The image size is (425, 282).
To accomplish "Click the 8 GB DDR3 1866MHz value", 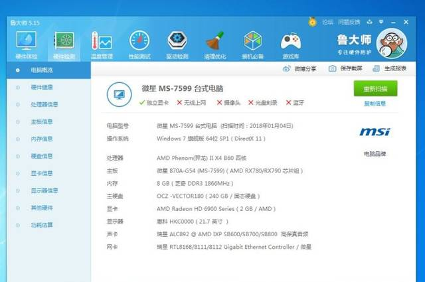I will (x=195, y=183).
